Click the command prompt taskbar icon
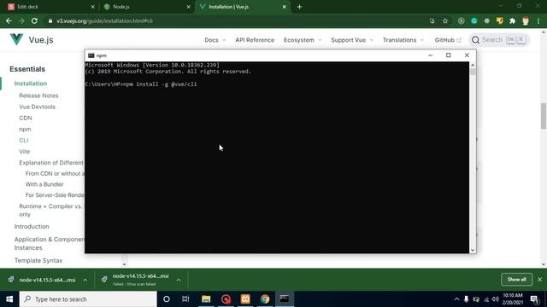This screenshot has height=307, width=547. (x=285, y=299)
